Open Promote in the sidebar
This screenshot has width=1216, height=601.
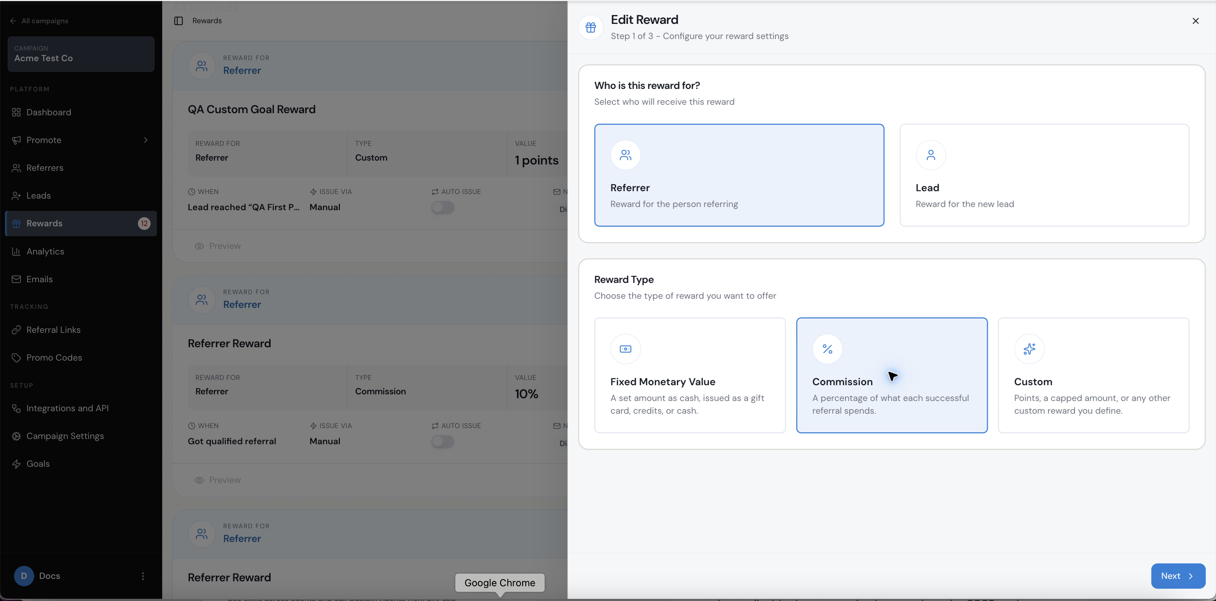[81, 140]
